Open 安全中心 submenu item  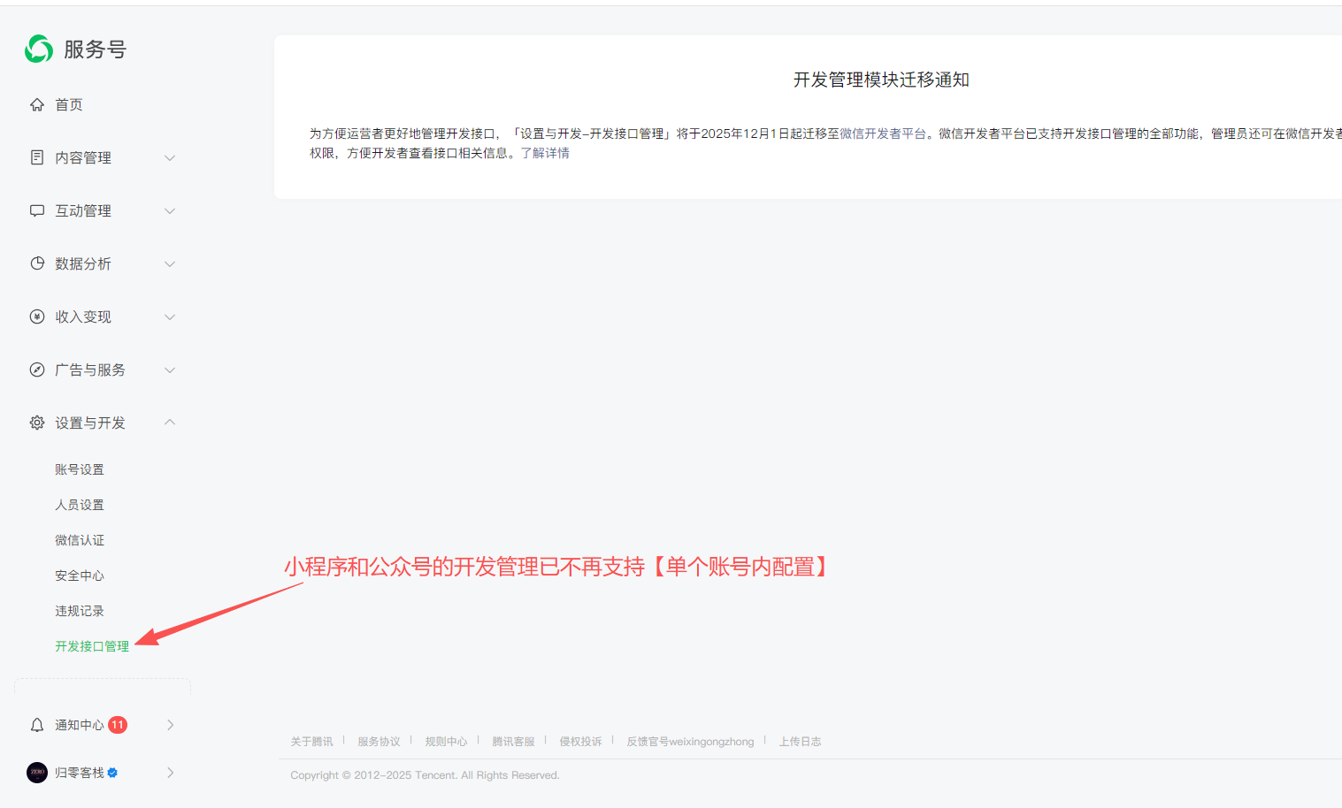80,576
